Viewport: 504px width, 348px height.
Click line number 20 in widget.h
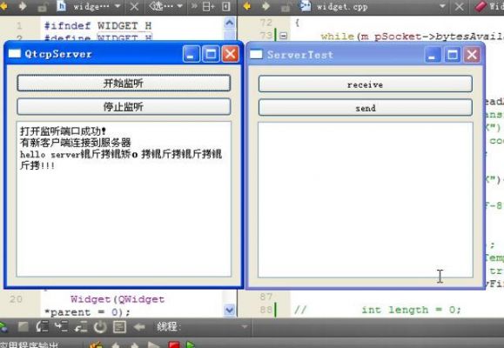pos(16,299)
